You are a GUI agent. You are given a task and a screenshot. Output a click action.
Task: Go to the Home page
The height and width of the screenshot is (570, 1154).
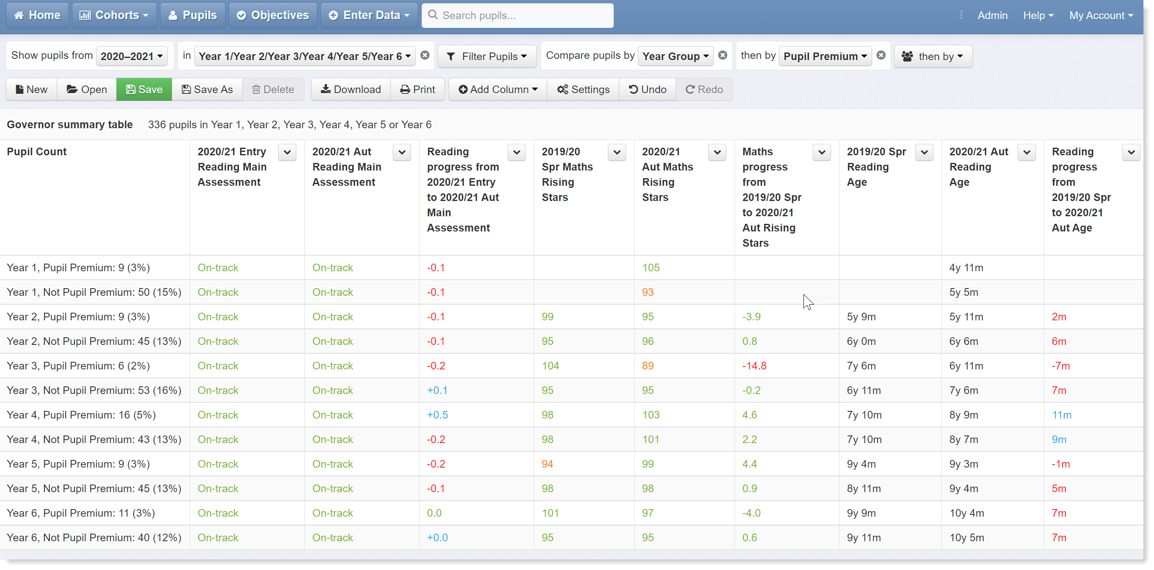37,15
